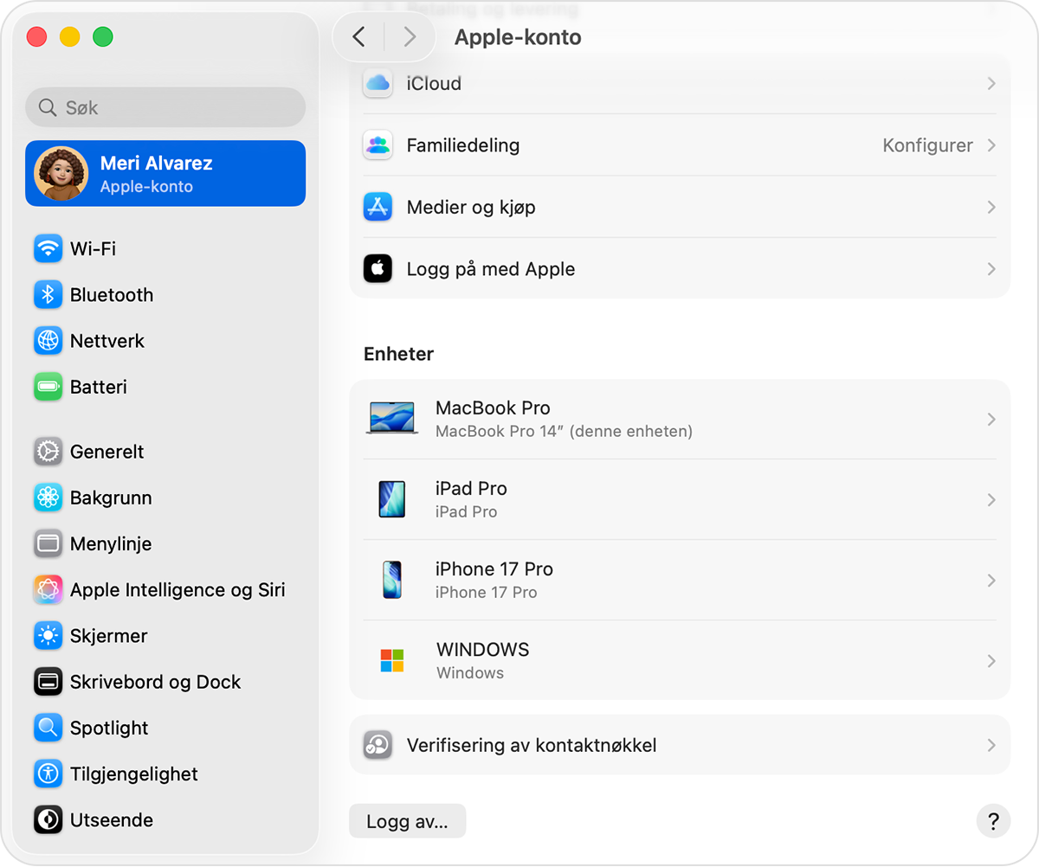This screenshot has height=867, width=1039.
Task: Open Tilgjengelighet in the sidebar
Action: click(x=133, y=774)
